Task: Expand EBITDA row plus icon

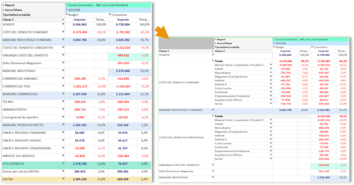Action: tap(63, 178)
